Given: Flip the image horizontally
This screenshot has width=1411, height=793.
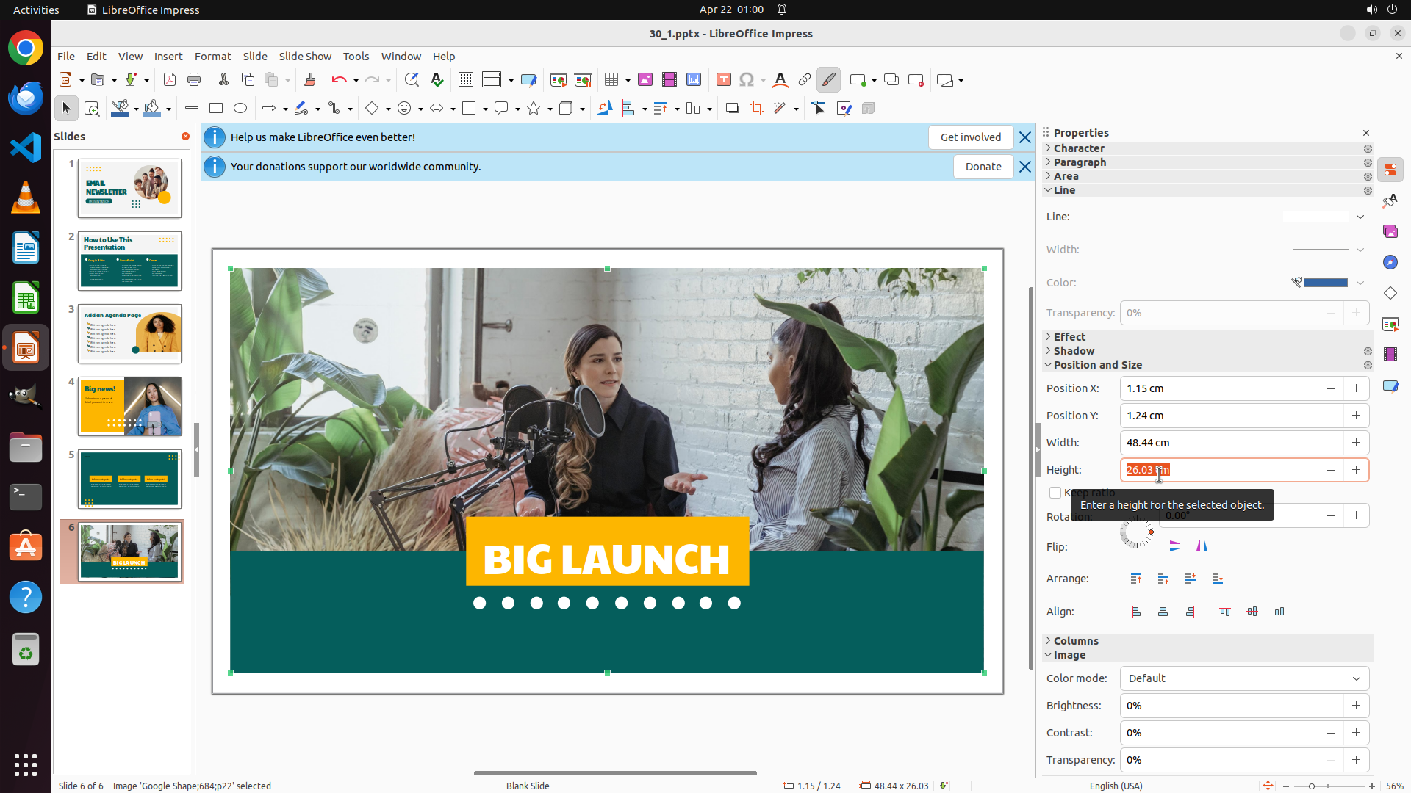Looking at the screenshot, I should tap(1202, 546).
